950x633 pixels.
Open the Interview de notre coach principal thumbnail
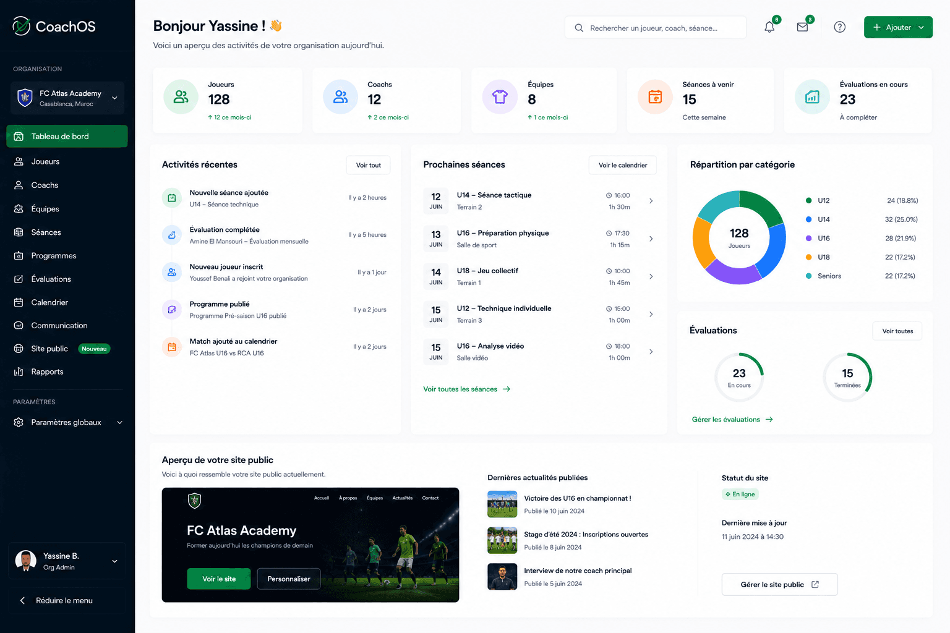[x=502, y=577]
